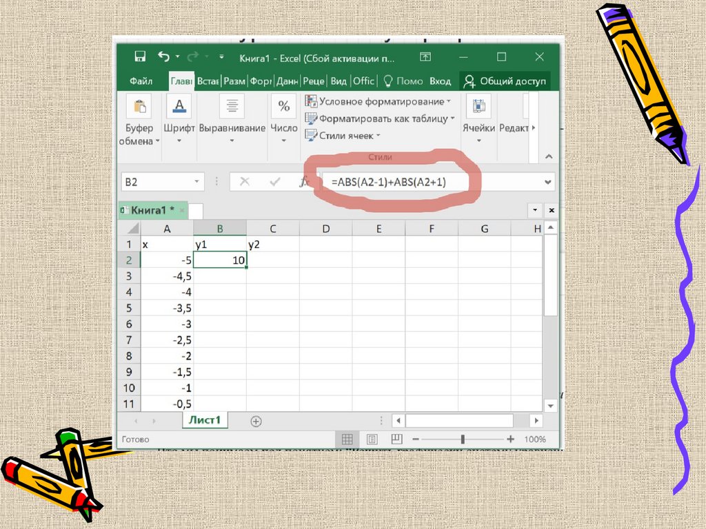Open the Число number format group

[283, 120]
